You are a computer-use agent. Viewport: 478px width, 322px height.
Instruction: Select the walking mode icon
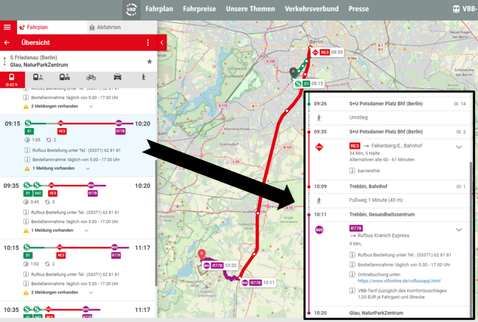pyautogui.click(x=144, y=77)
